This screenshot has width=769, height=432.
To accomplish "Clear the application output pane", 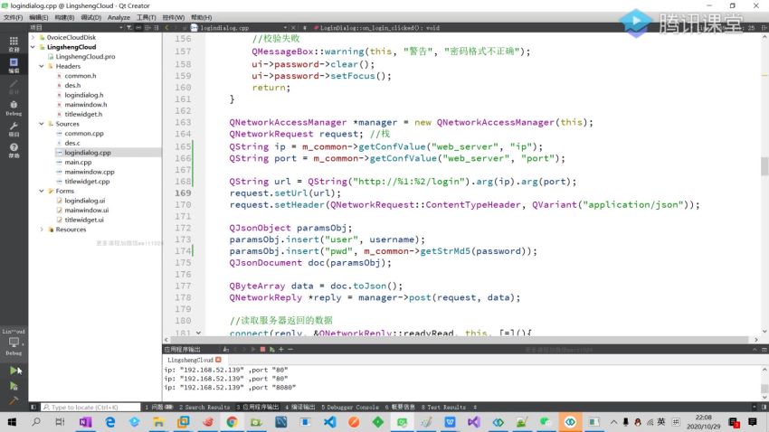I will pyautogui.click(x=226, y=349).
